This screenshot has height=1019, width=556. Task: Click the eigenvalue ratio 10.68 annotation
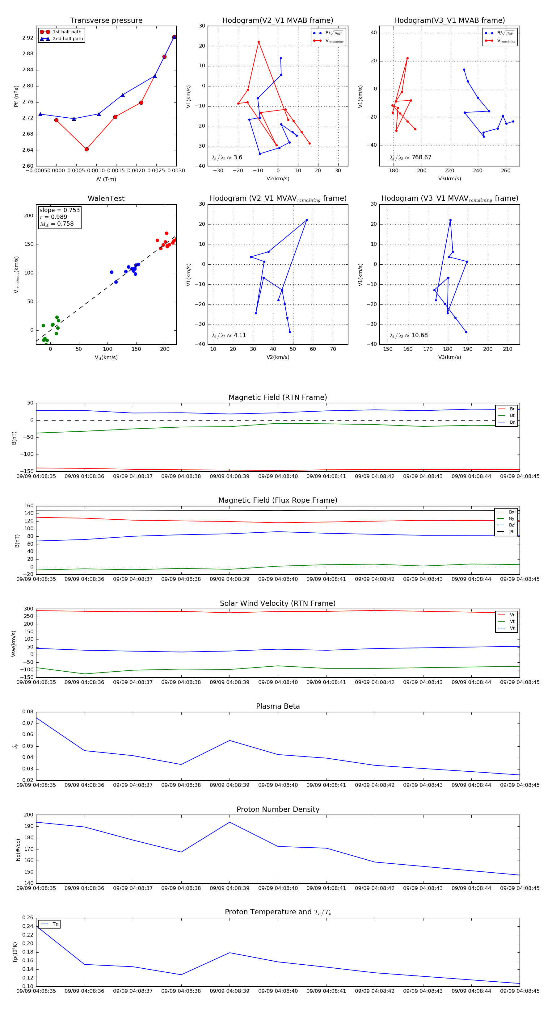409,335
